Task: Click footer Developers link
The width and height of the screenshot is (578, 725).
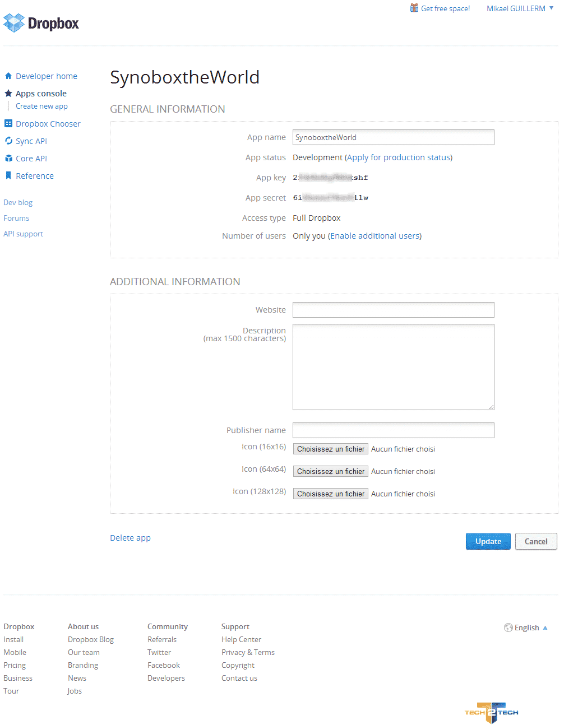Action: 166,678
